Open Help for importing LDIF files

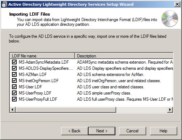point(164,131)
